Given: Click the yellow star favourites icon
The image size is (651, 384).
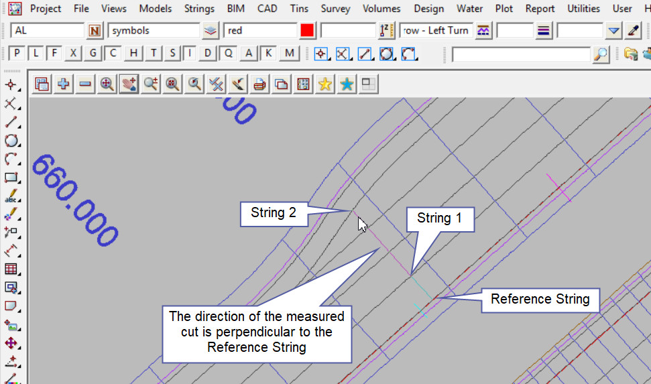Looking at the screenshot, I should pos(325,84).
